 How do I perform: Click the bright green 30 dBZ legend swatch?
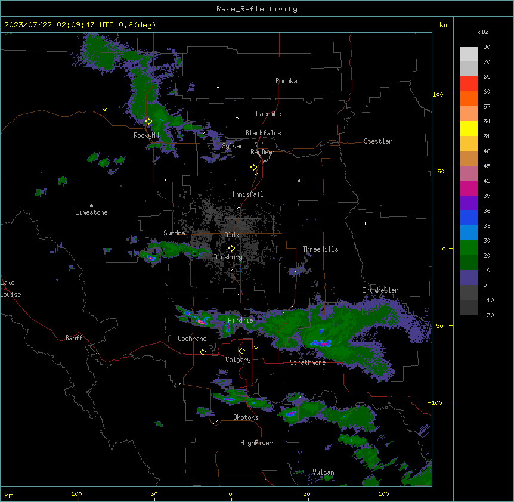469,248
